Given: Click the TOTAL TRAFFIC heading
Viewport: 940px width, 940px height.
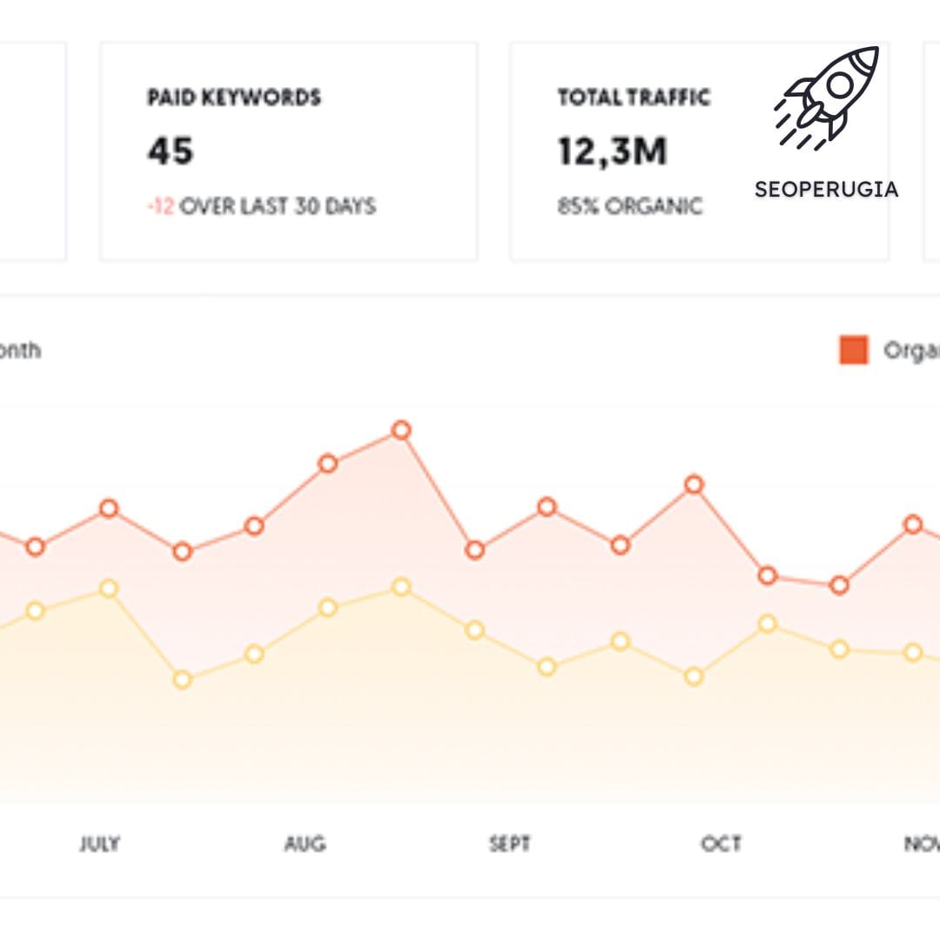Looking at the screenshot, I should (634, 97).
